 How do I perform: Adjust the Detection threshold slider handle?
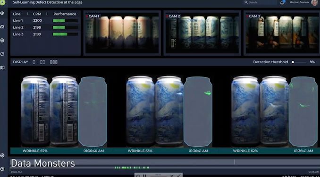(x=293, y=62)
